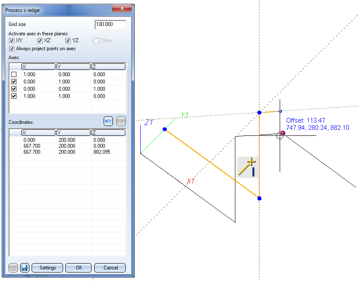
Task: Confirm with the OK button
Action: [78, 268]
